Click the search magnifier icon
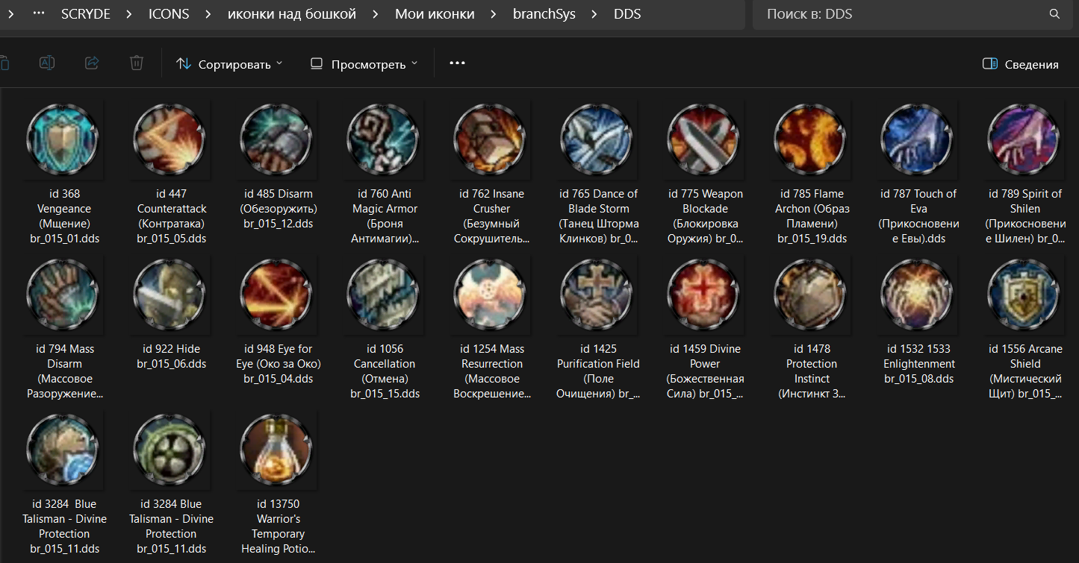Viewport: 1079px width, 563px height. coord(1054,14)
